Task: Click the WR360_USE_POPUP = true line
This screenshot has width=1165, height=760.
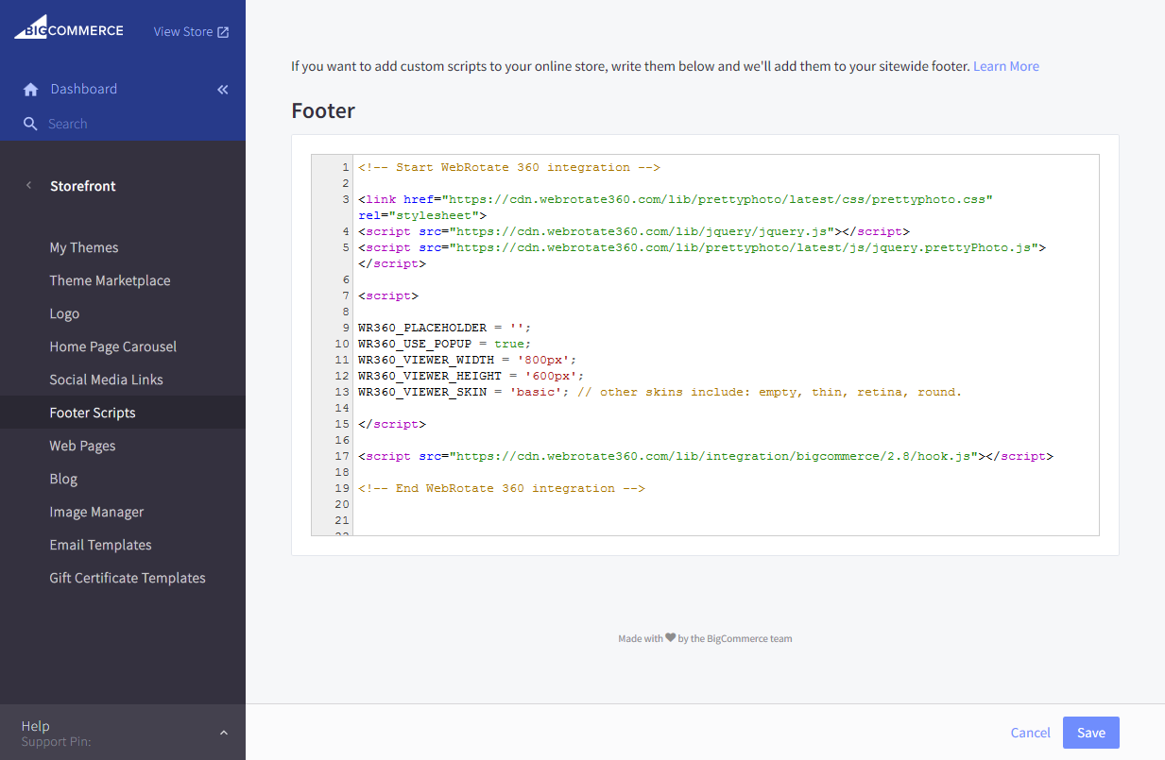Action: click(445, 344)
